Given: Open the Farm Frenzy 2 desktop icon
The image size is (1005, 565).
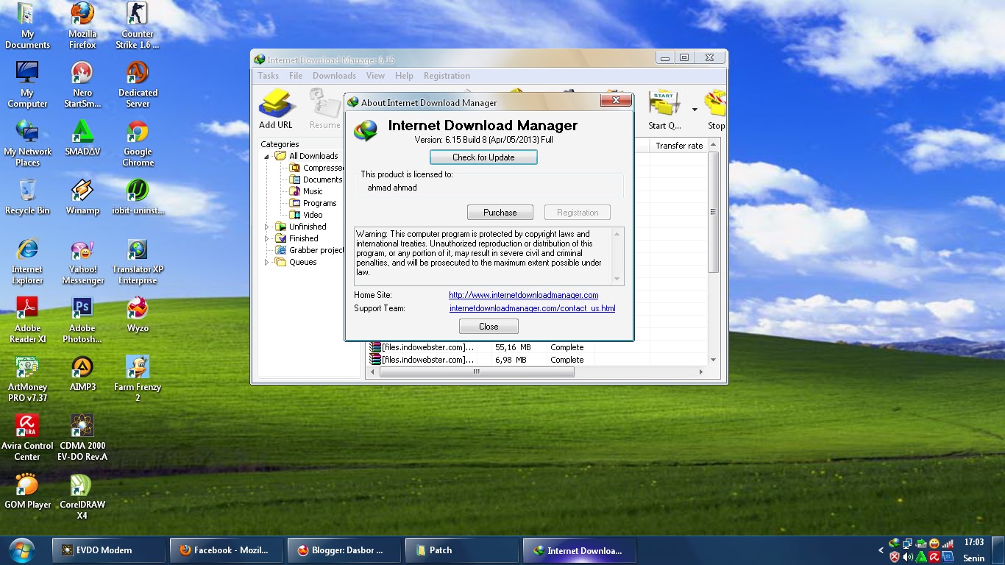Looking at the screenshot, I should click(x=138, y=379).
